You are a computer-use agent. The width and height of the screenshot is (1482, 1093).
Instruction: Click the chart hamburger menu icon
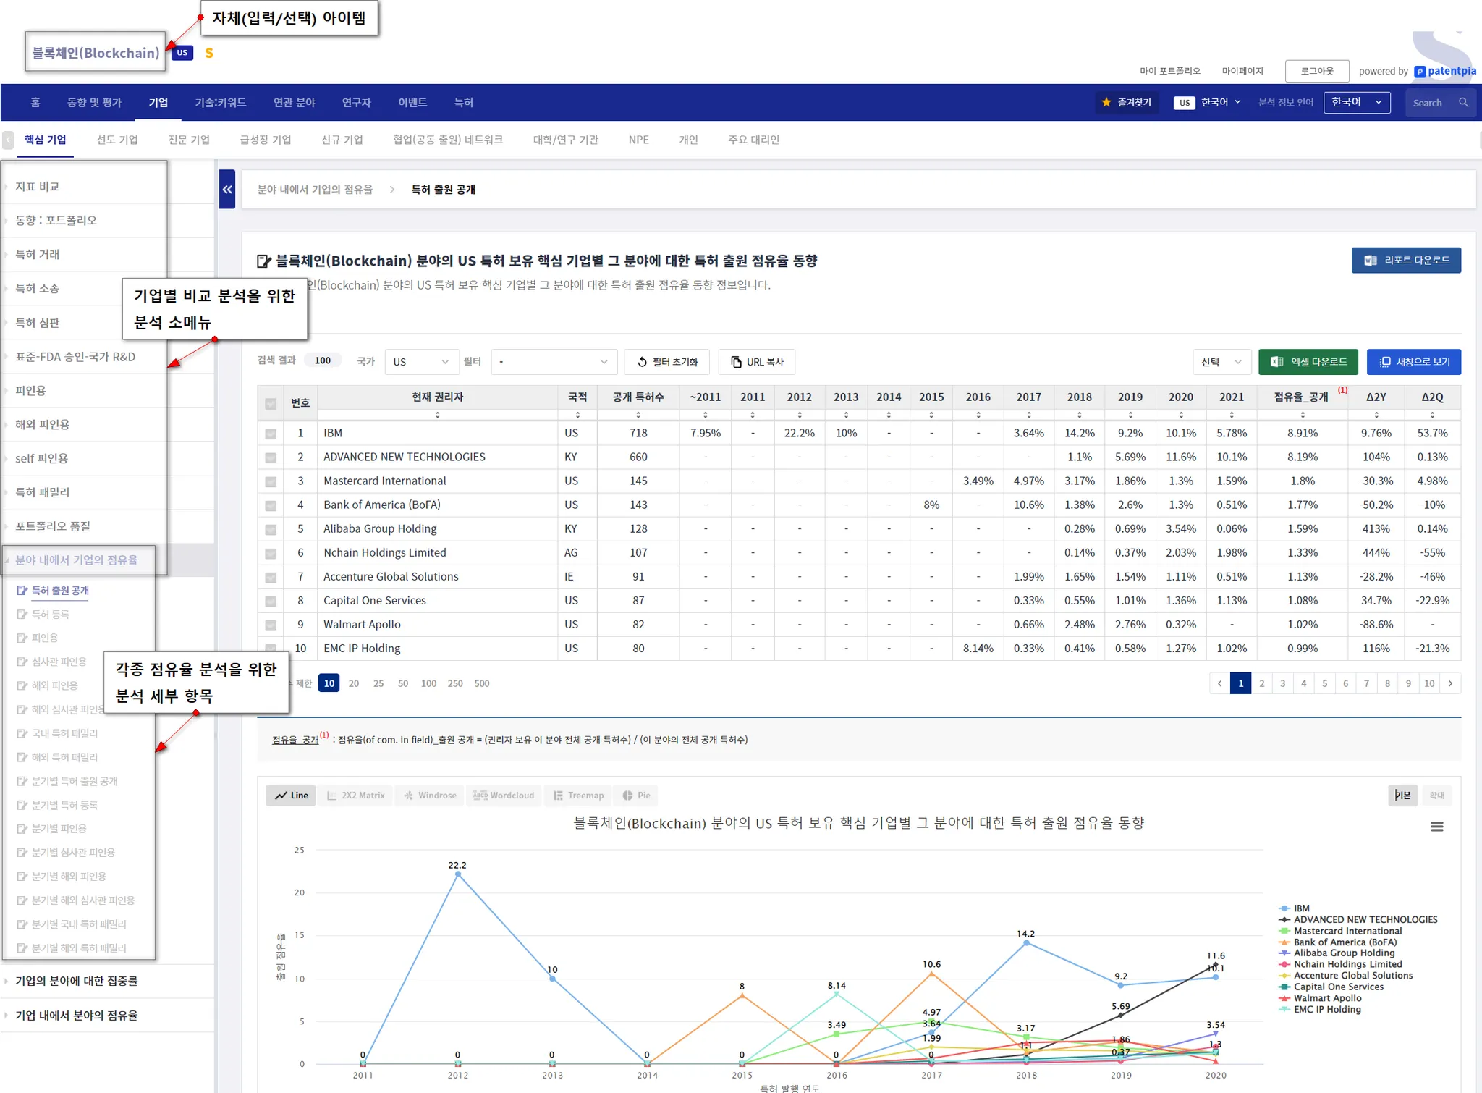click(1436, 827)
